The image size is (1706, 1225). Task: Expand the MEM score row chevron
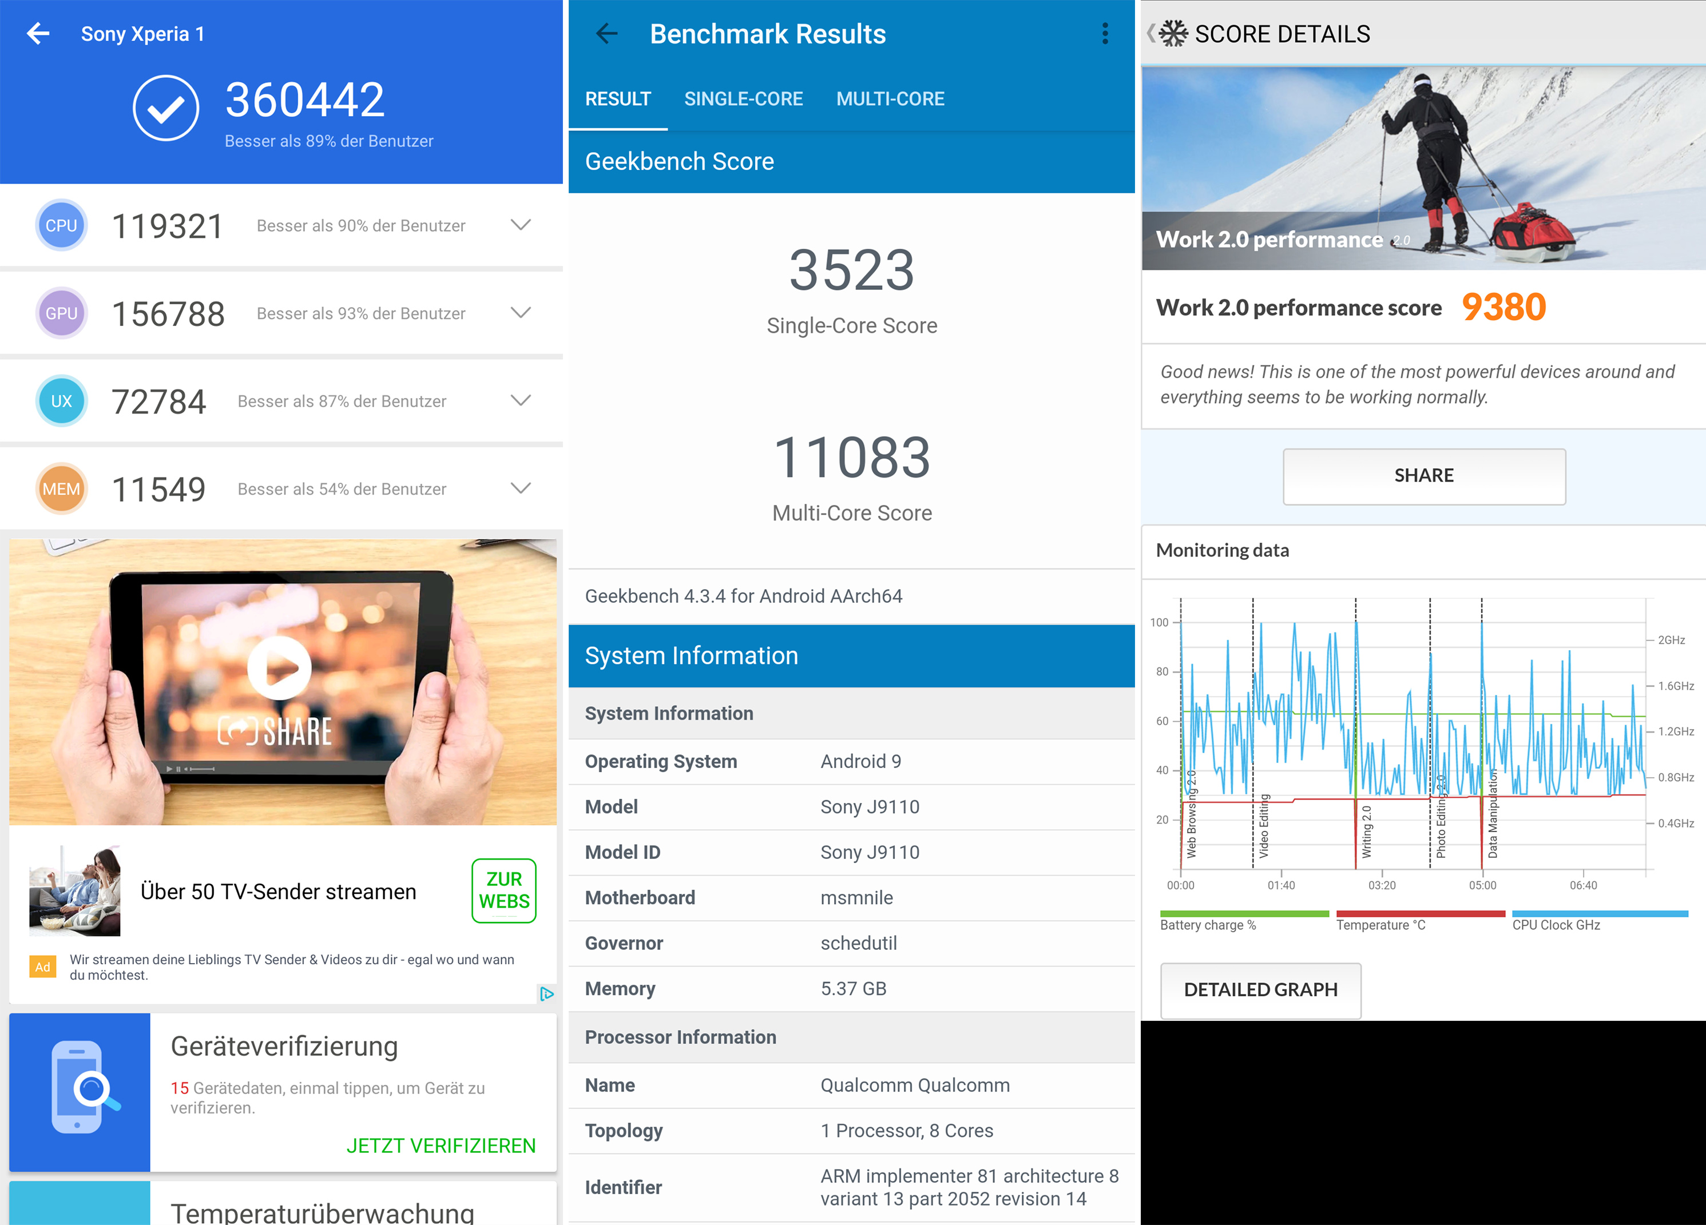click(521, 488)
